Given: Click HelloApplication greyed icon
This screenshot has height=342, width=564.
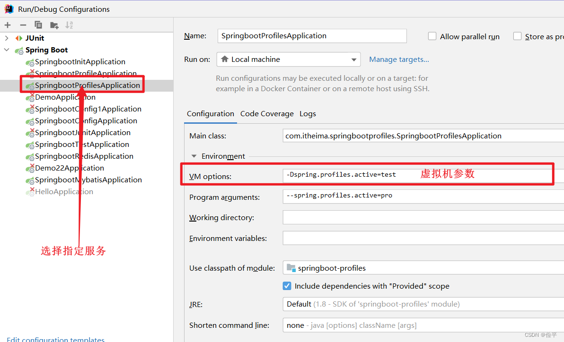Looking at the screenshot, I should pyautogui.click(x=30, y=192).
